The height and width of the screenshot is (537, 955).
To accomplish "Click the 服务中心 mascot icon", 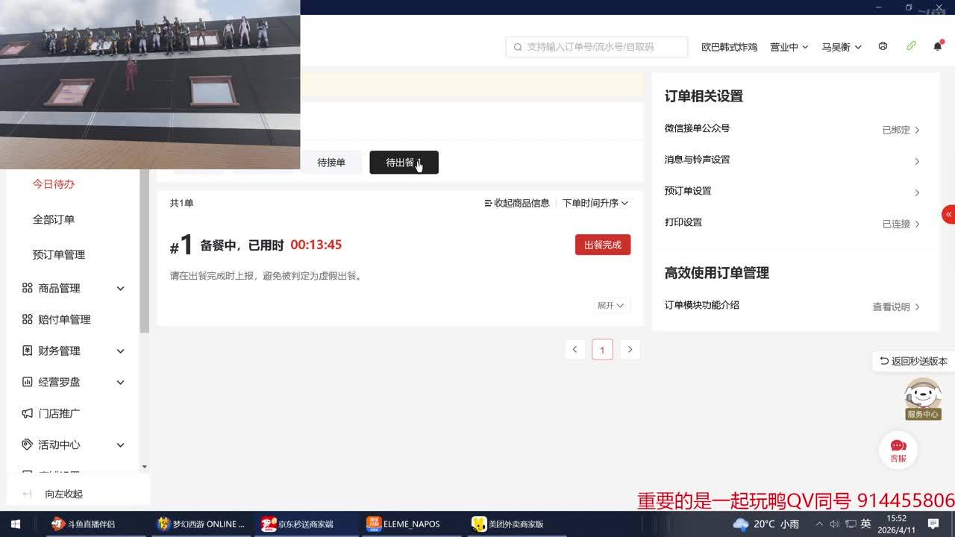I will coord(923,398).
